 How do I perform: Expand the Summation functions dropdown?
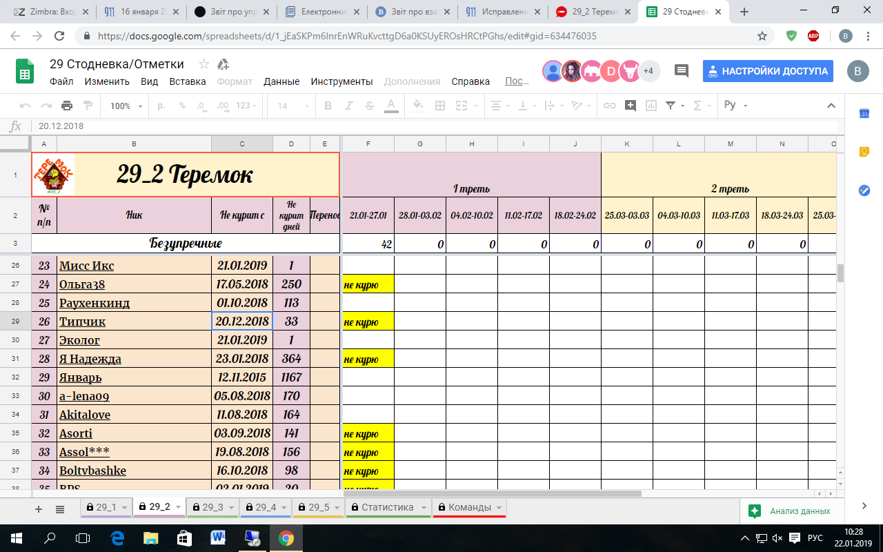(708, 106)
